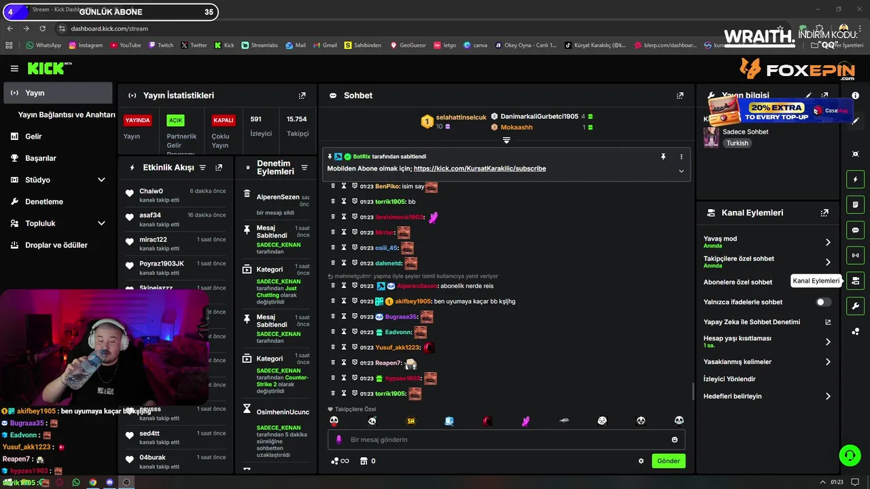
Task: Open the Twitch bookmark
Action: [x=160, y=46]
